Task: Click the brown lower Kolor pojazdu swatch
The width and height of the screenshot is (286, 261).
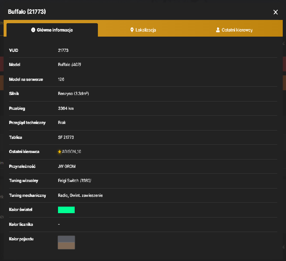Action: [66, 246]
